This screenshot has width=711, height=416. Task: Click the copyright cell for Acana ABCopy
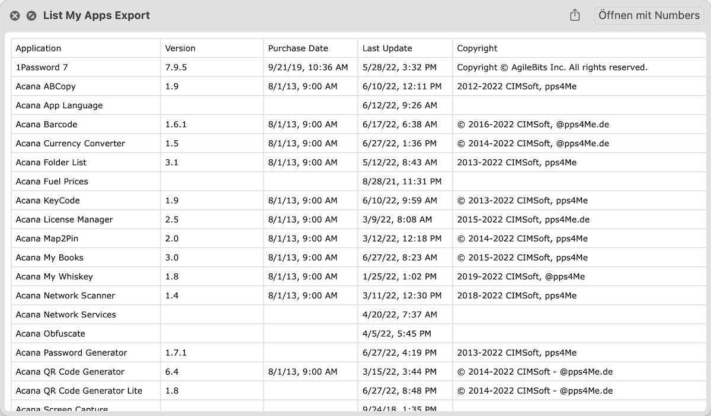[x=579, y=86]
